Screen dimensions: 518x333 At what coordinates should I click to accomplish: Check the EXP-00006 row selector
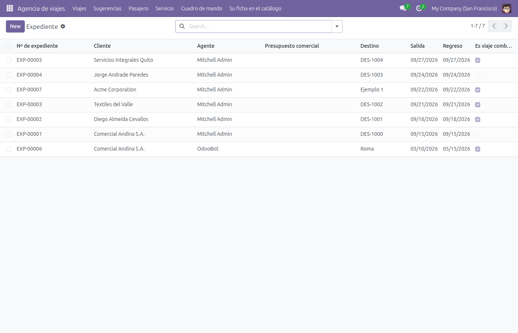[9, 149]
